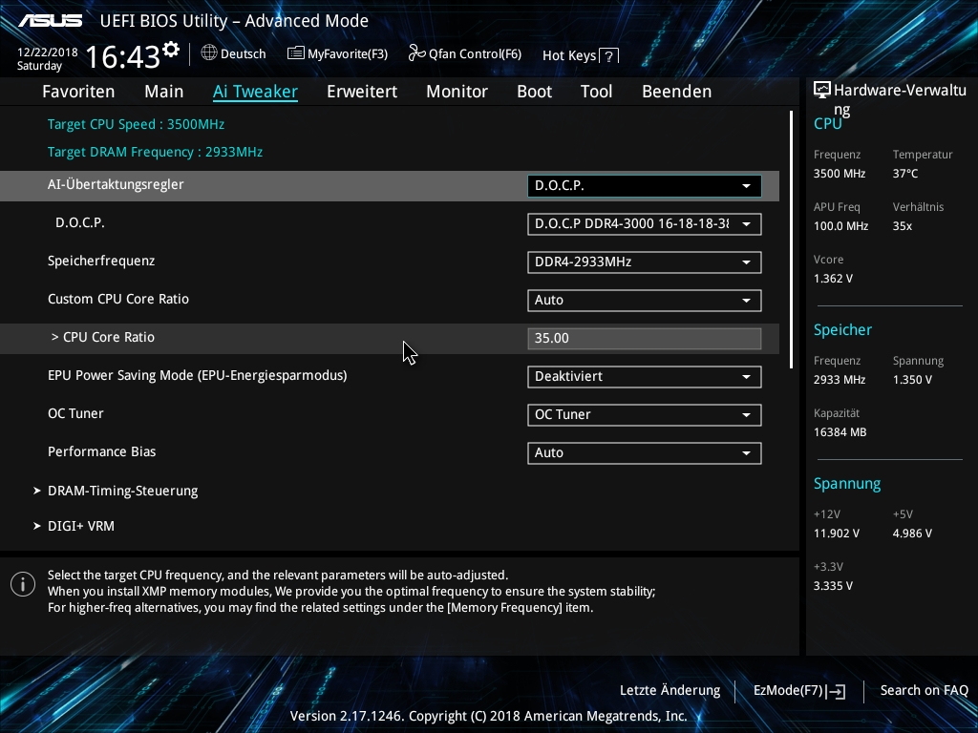Image resolution: width=978 pixels, height=733 pixels.
Task: Click the Speicher section heading
Action: click(x=842, y=329)
